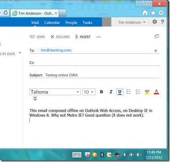The image size is (170, 162).
Task: Open the People tab
Action: (x=71, y=23)
